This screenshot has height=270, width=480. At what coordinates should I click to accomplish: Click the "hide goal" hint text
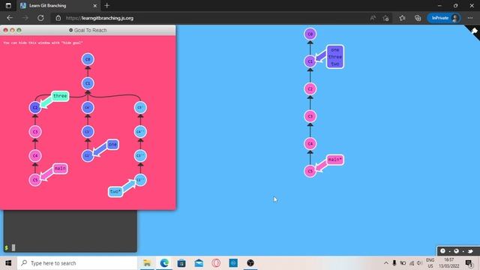[43, 43]
